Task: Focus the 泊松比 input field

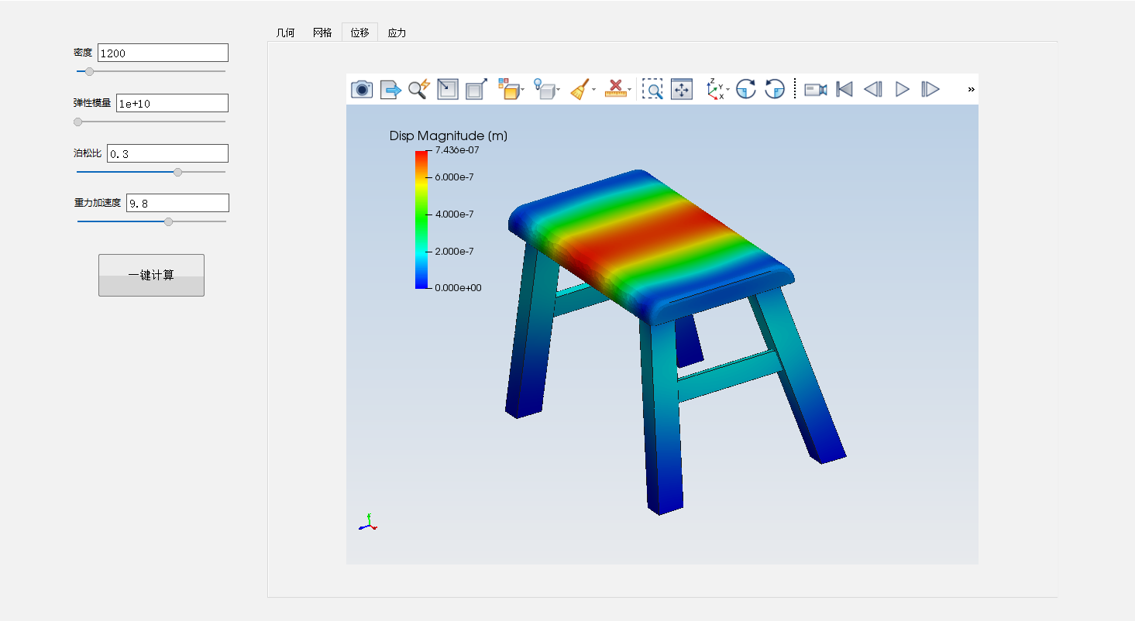Action: click(x=167, y=153)
